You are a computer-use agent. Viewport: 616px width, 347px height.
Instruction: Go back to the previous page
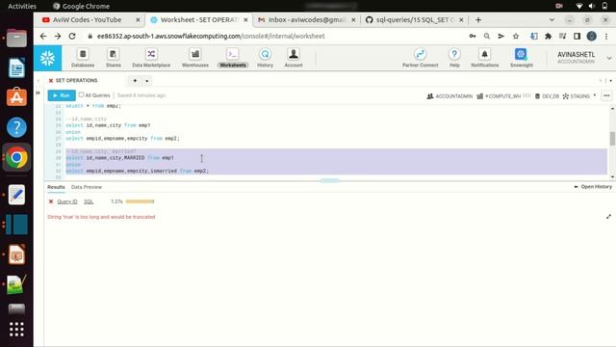[x=43, y=37]
